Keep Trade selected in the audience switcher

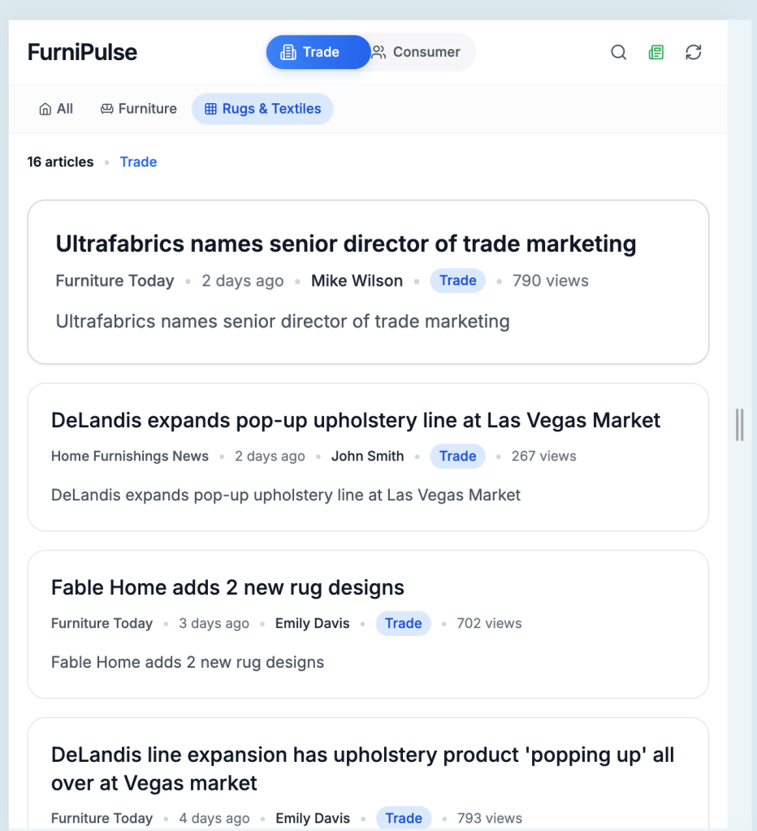pos(318,52)
